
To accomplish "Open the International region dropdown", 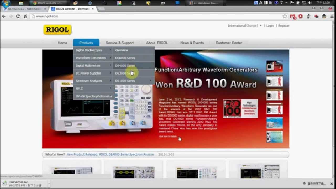I will tap(245, 26).
